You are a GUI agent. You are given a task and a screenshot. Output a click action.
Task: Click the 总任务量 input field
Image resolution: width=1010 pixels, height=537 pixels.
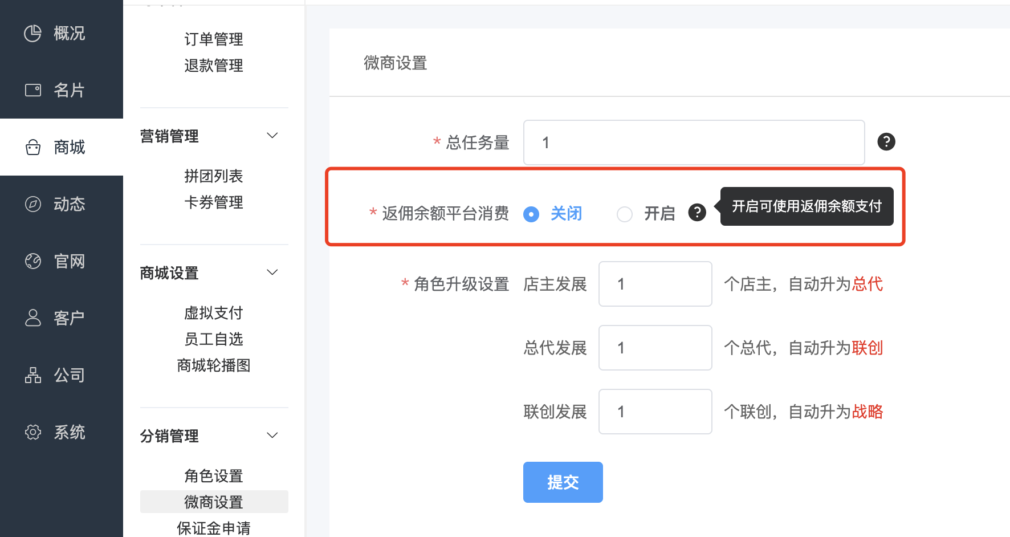[694, 143]
